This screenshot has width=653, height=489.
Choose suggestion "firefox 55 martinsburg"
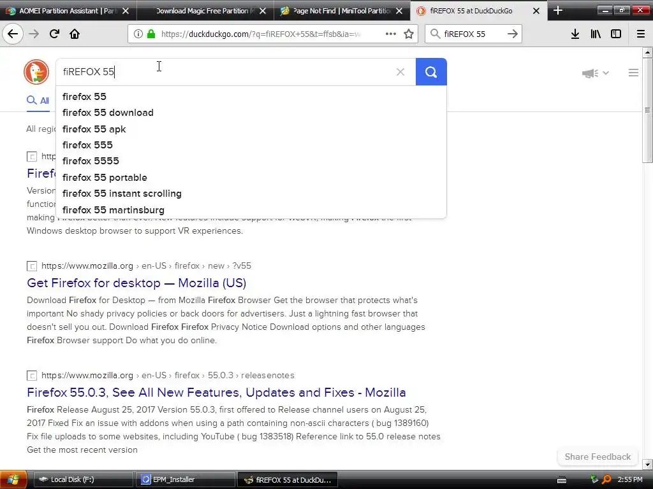(251, 210)
